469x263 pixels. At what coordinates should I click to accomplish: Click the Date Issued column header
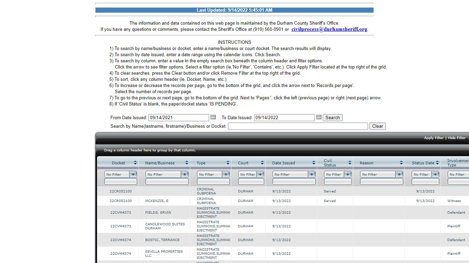point(284,163)
